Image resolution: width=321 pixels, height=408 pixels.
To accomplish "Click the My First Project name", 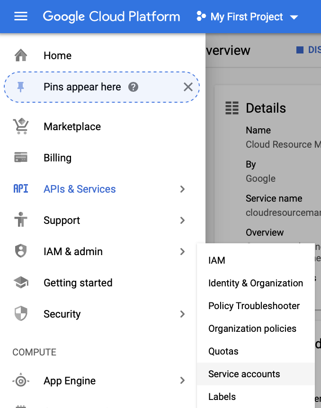I will 247,17.
